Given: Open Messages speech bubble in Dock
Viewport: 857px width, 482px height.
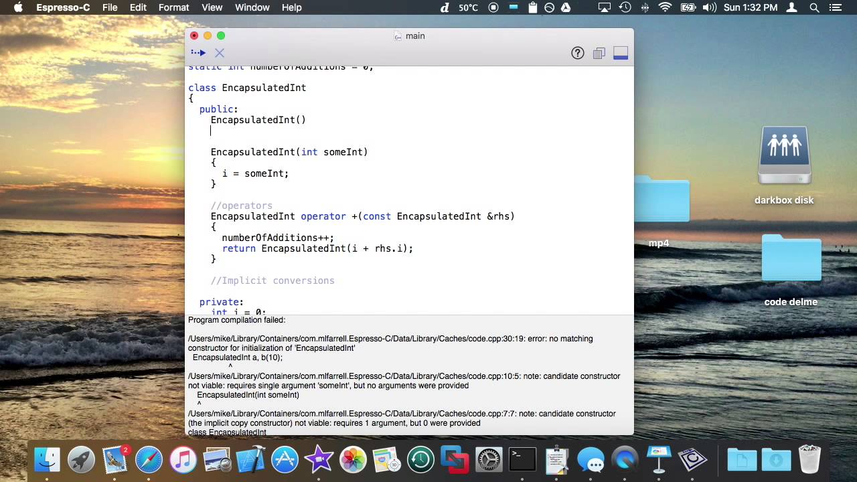Looking at the screenshot, I should tap(591, 459).
